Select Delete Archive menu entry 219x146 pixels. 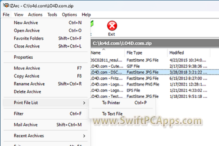click(46, 92)
